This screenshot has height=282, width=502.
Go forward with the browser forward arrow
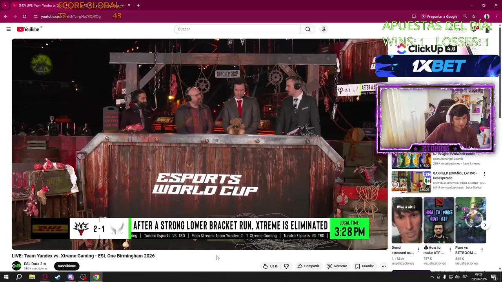15,16
